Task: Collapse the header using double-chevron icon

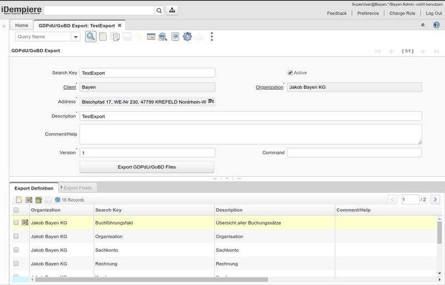Action: (423, 25)
